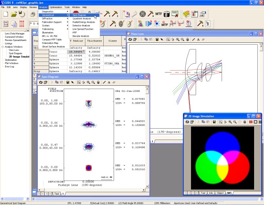Screen dimensions: 264x205
Task: Click save icon in Spot Diagram window
Action: (68, 82)
